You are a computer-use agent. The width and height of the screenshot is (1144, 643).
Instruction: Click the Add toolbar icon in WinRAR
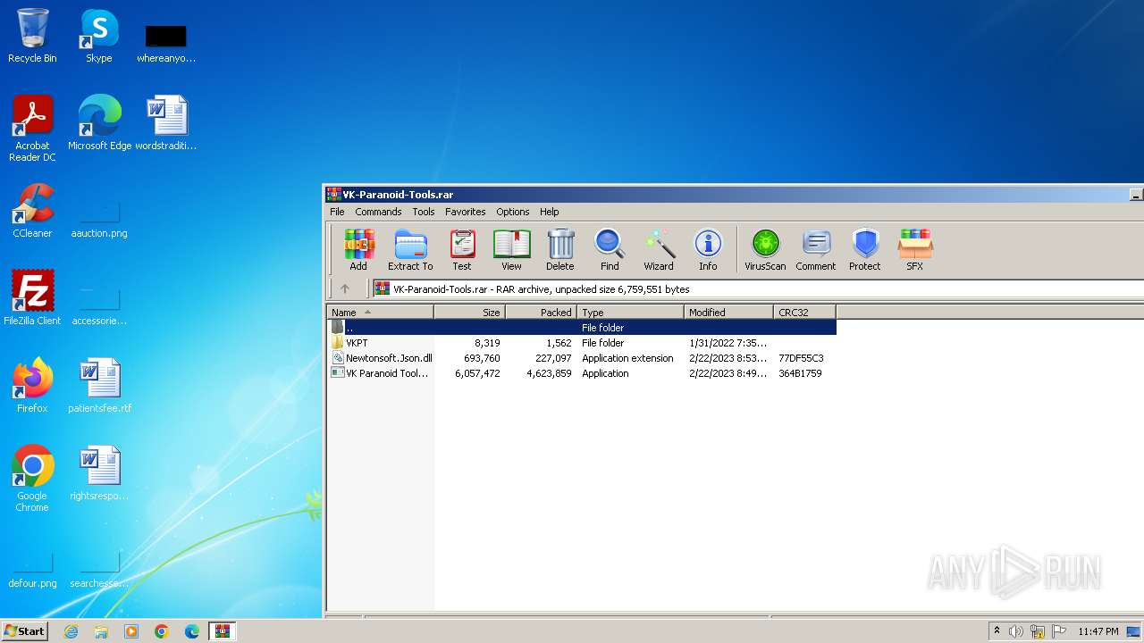[358, 249]
